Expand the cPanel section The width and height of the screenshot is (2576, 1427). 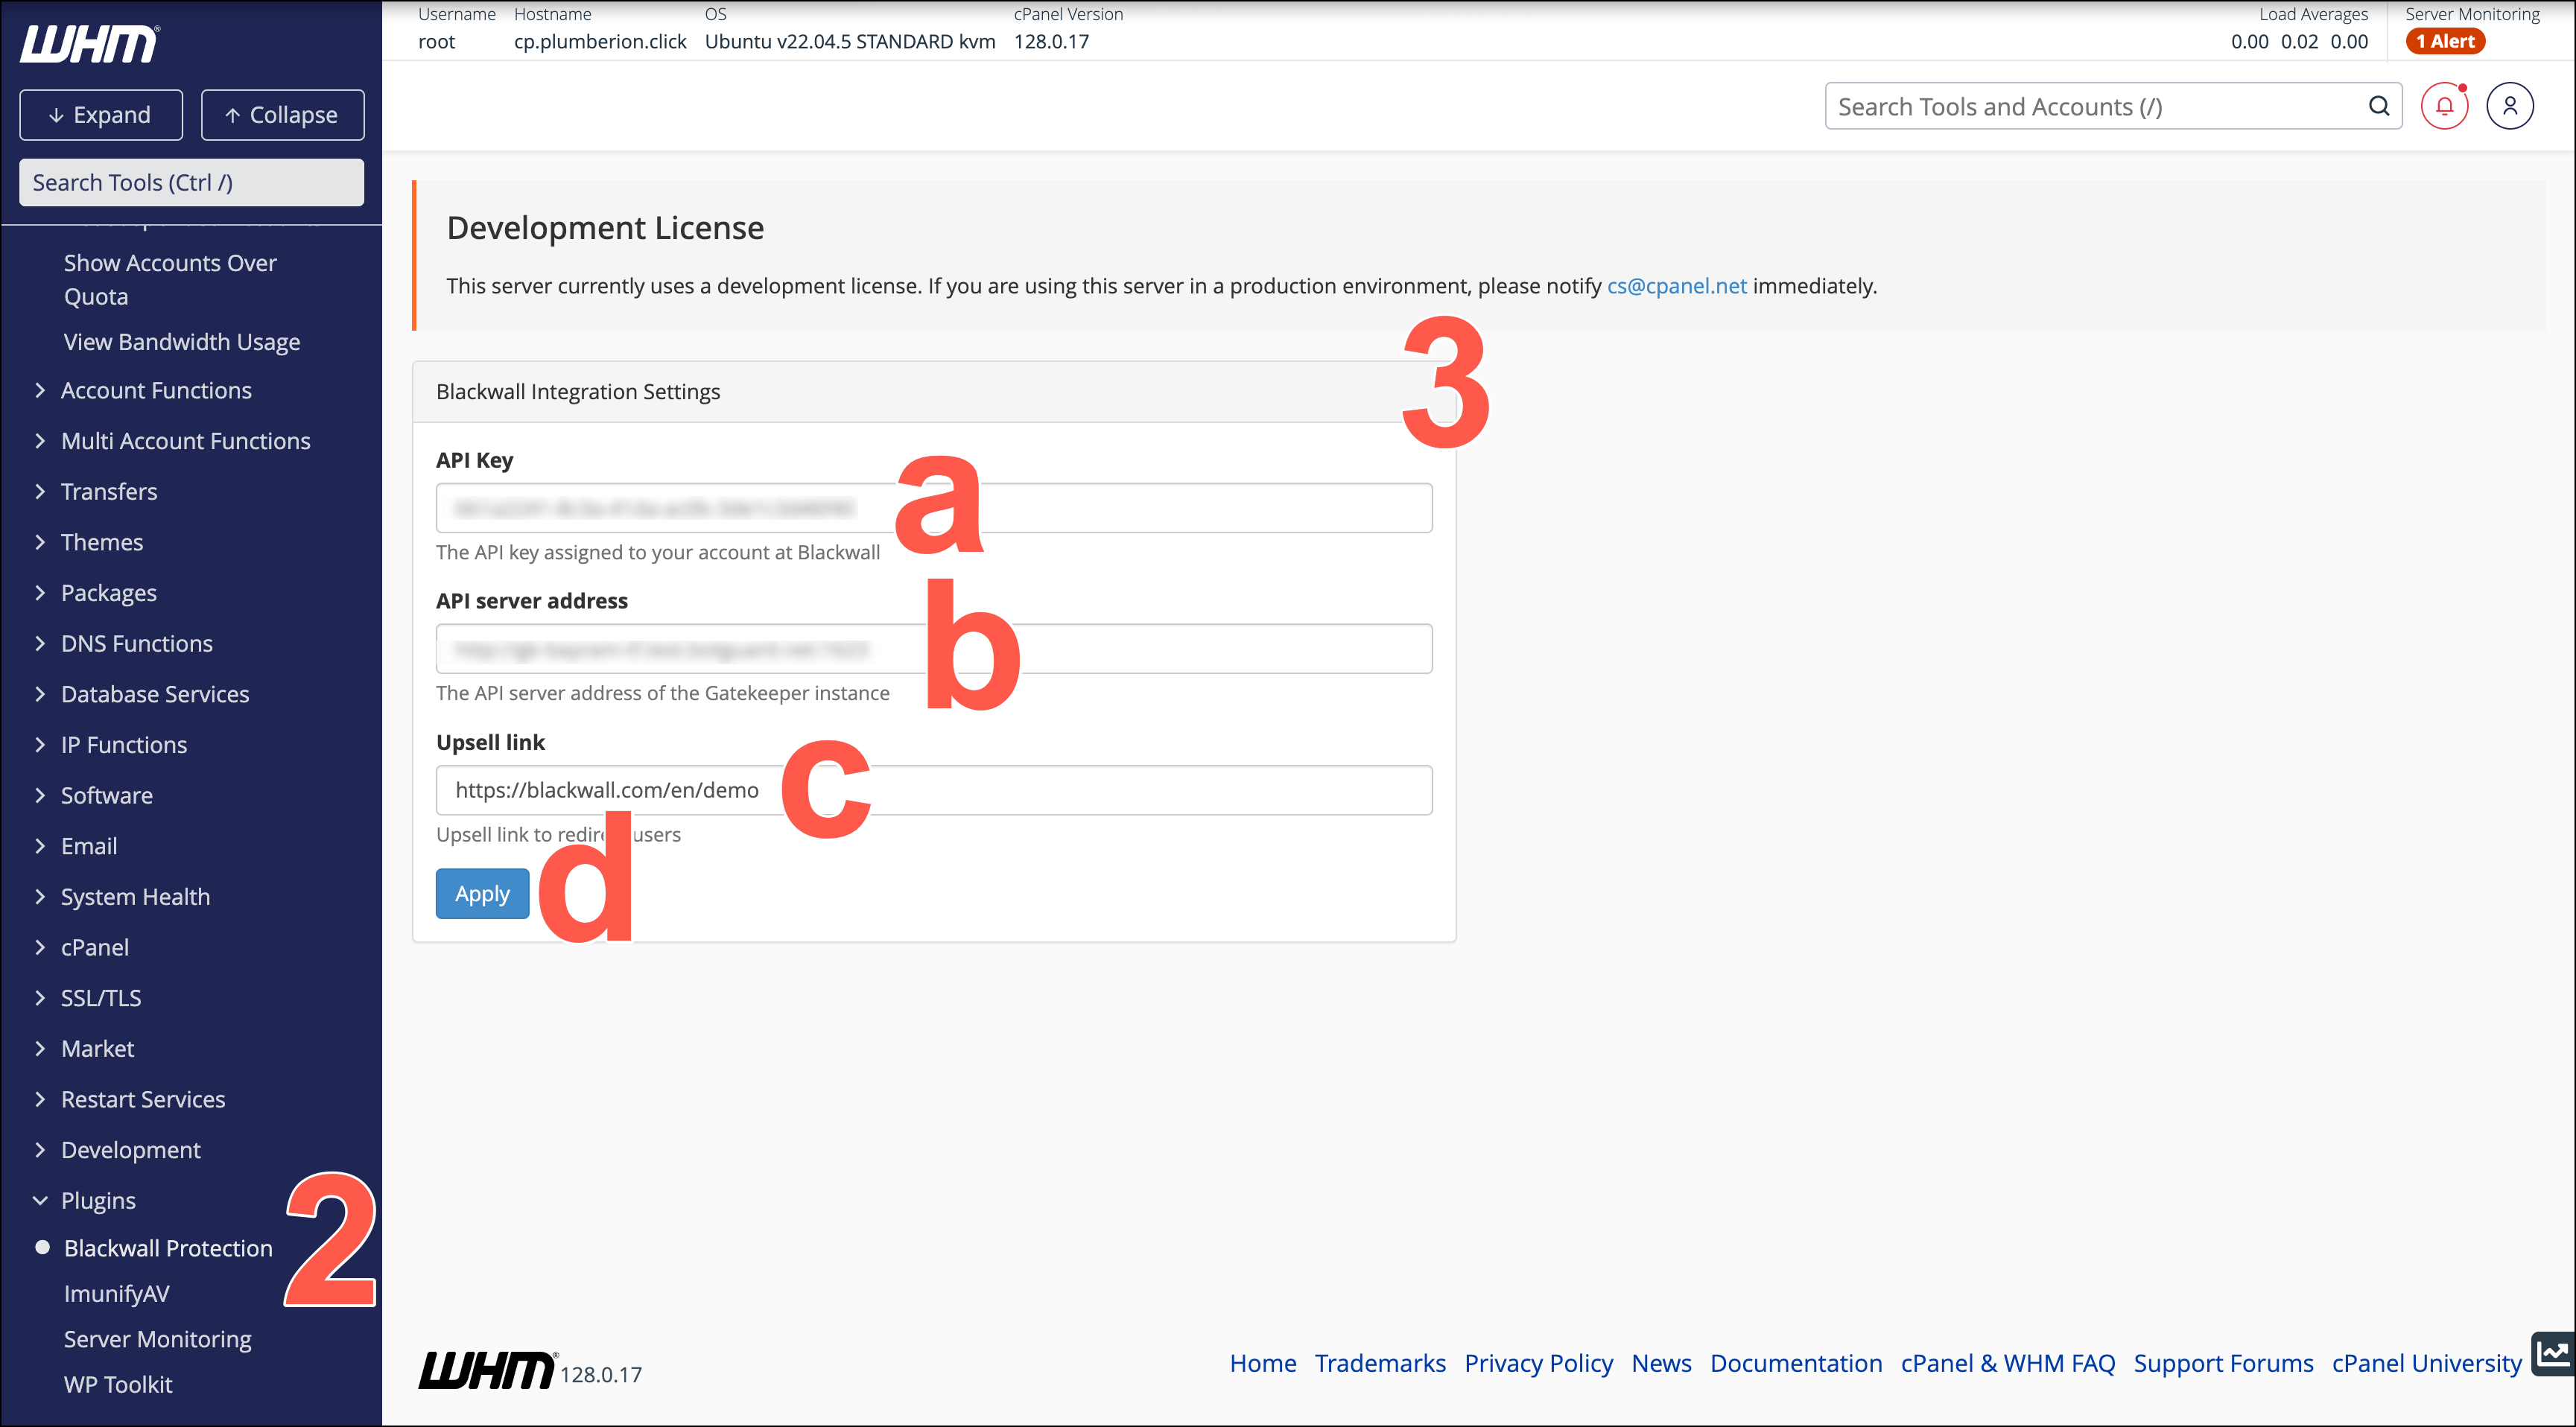point(95,947)
